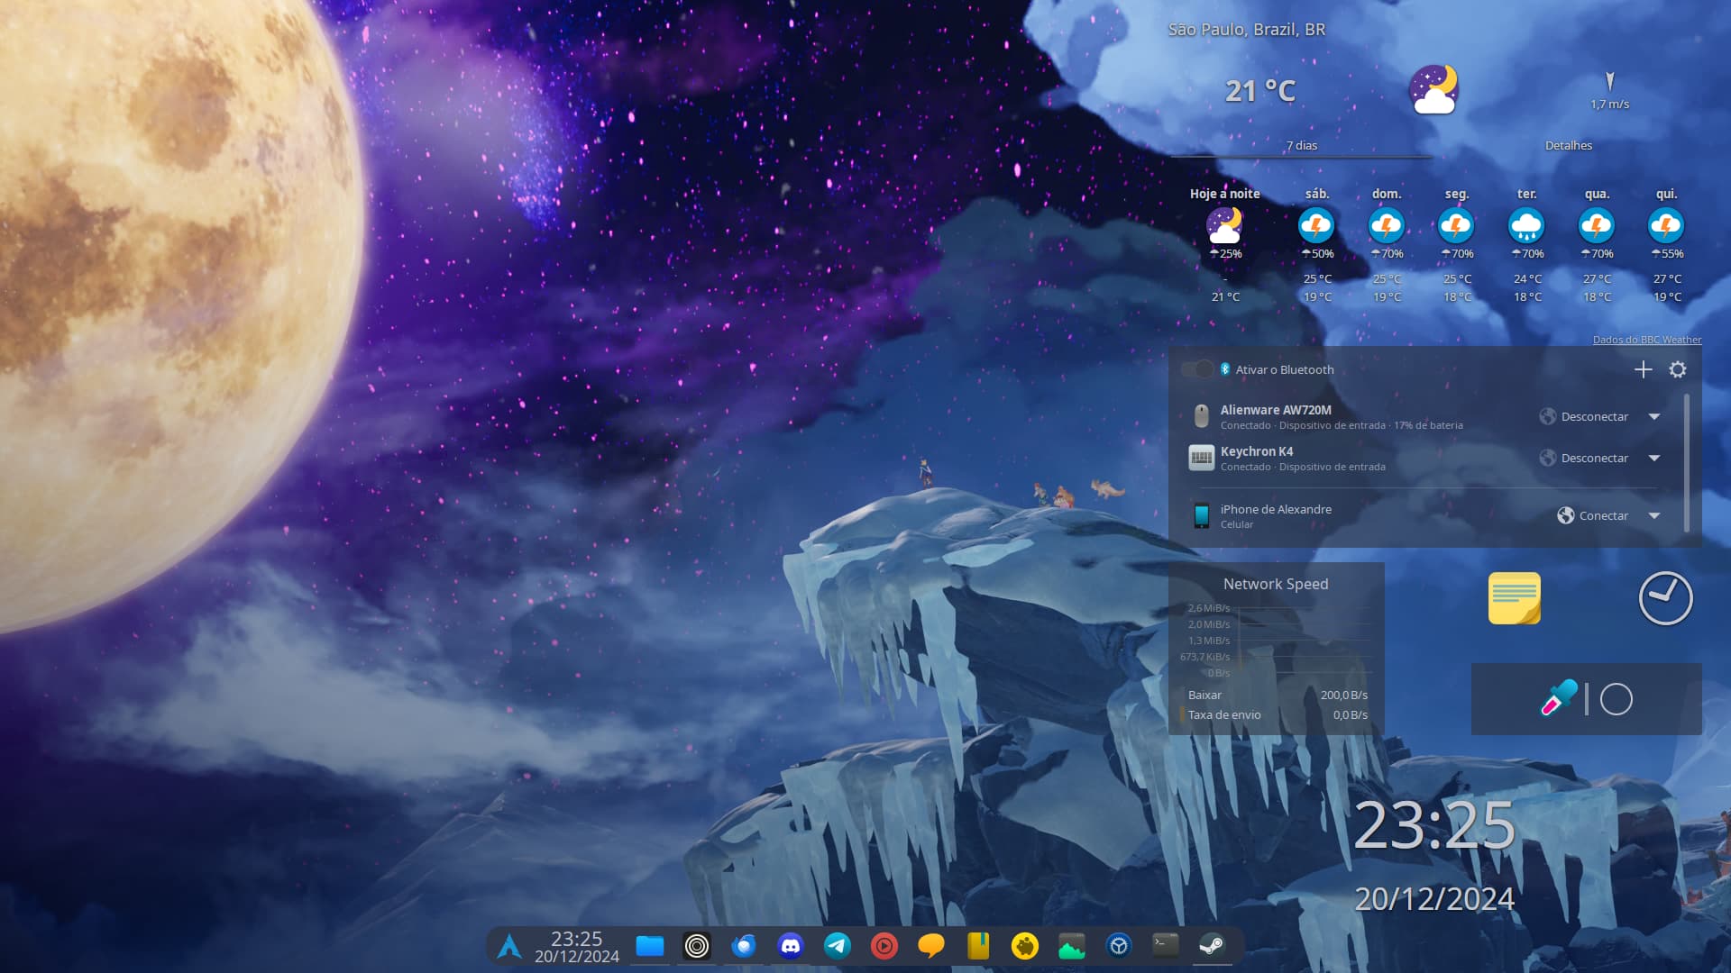Click the color picker eyedropper icon
This screenshot has width=1731, height=973.
pos(1559,698)
